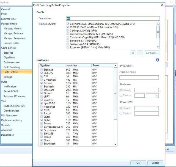Click the Configure button
Screen dimensions: 176x167
(x=152, y=53)
